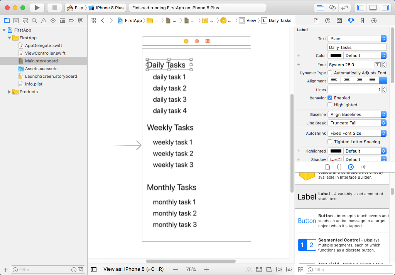Open the Project navigator
This screenshot has width=395, height=275.
click(x=7, y=21)
